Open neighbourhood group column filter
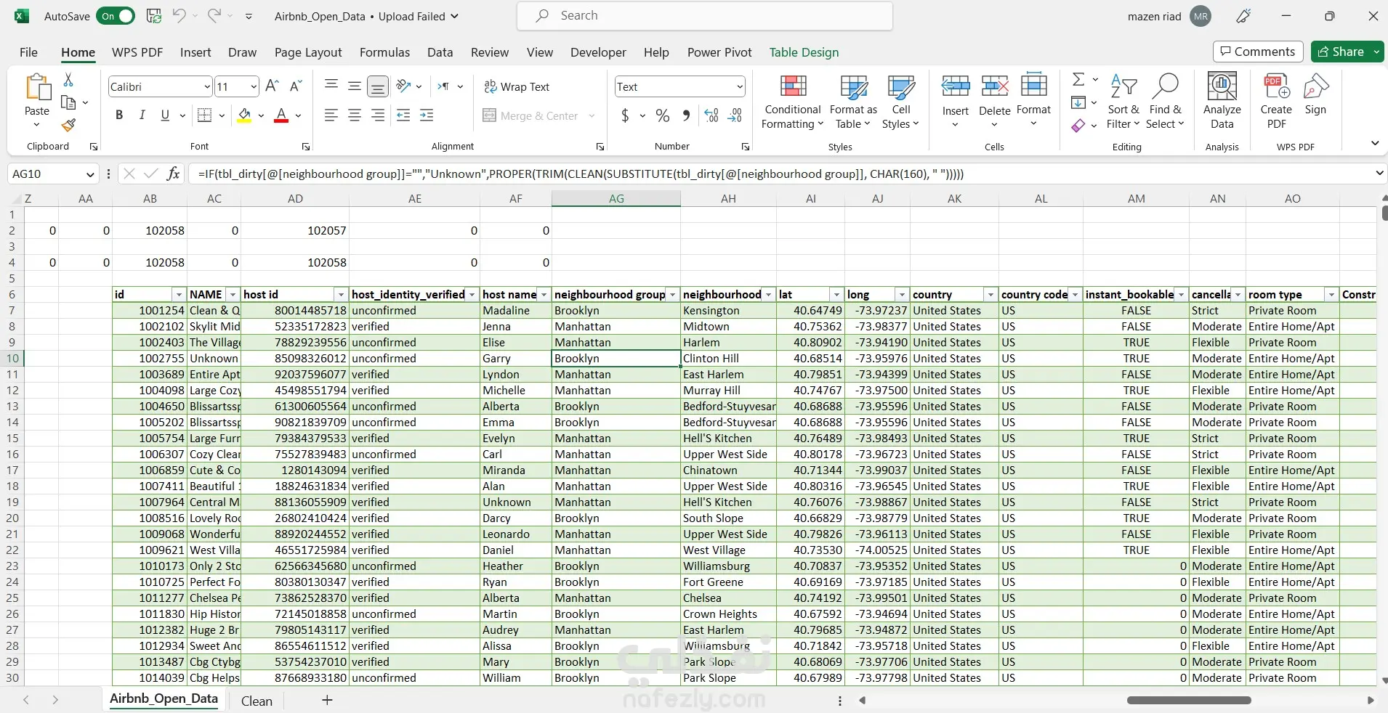The width and height of the screenshot is (1388, 713). [x=673, y=295]
